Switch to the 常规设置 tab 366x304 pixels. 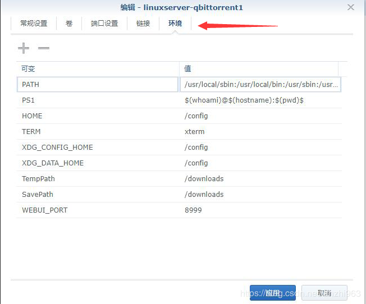34,24
